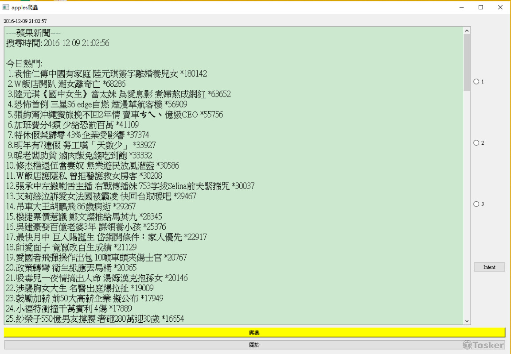Click news item 4 三星S6 edge自燃
This screenshot has width=511, height=354.
[x=97, y=104]
